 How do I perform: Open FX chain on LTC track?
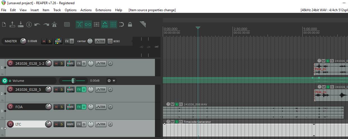[79, 124]
